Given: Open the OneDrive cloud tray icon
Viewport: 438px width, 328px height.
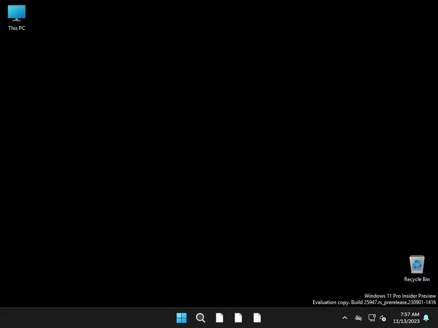Looking at the screenshot, I should (358, 318).
